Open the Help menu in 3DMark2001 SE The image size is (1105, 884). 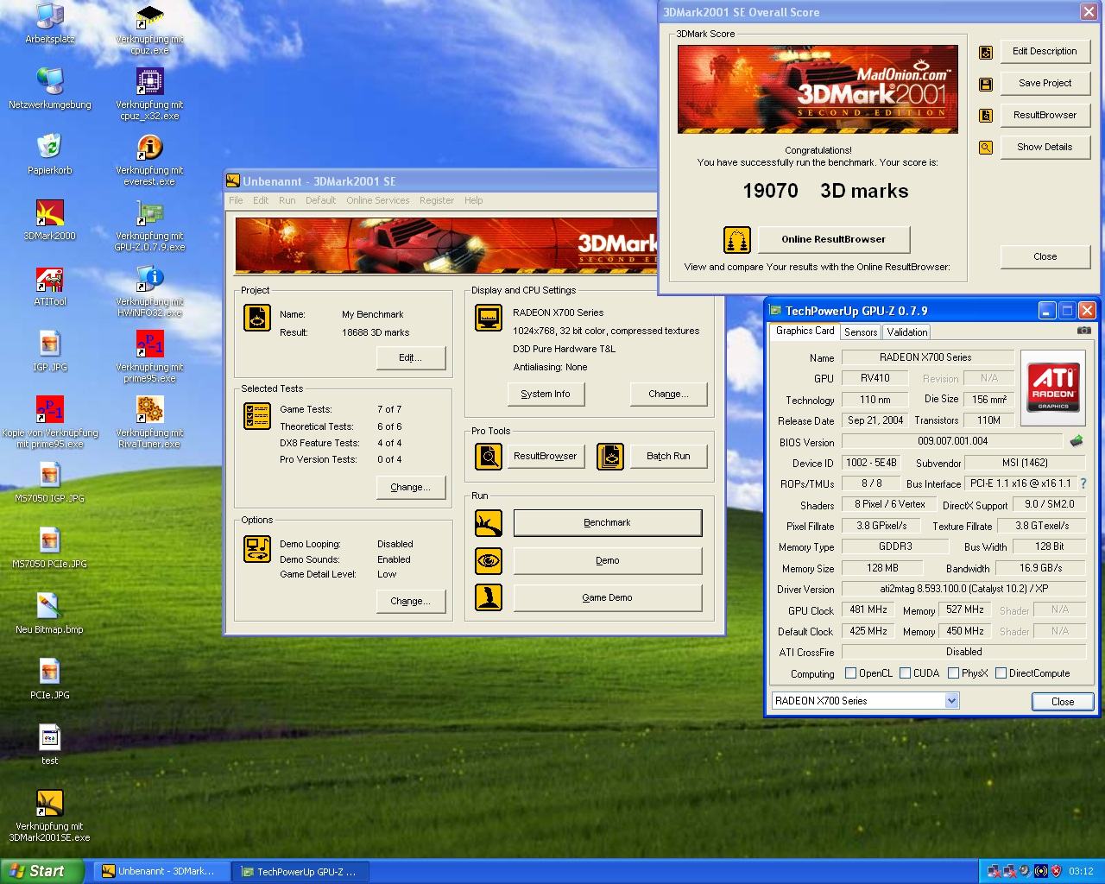pos(473,200)
